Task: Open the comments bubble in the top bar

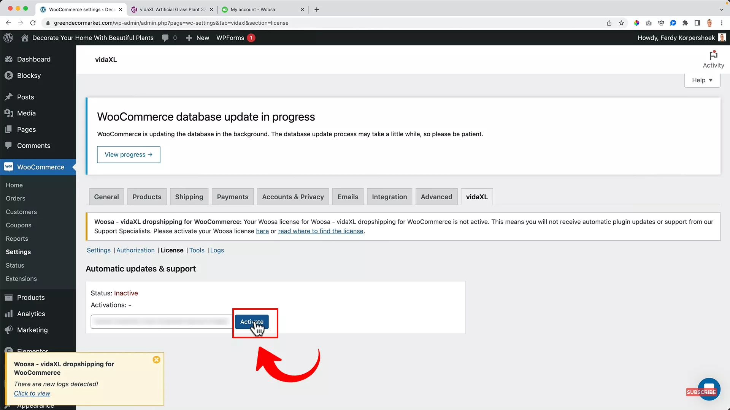Action: click(x=166, y=38)
